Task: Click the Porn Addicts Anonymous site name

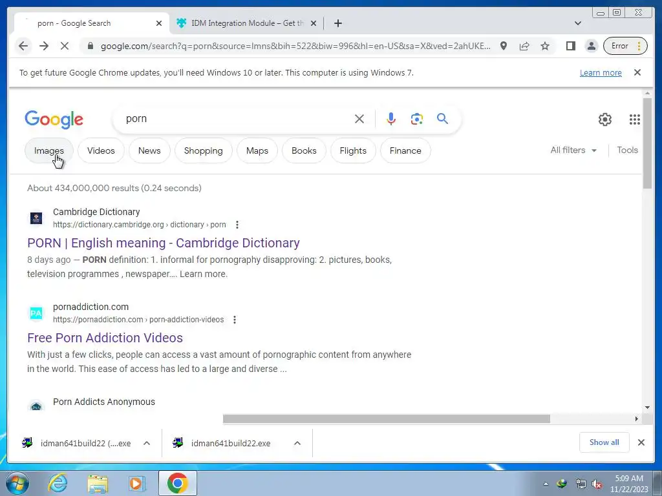Action: [104, 402]
